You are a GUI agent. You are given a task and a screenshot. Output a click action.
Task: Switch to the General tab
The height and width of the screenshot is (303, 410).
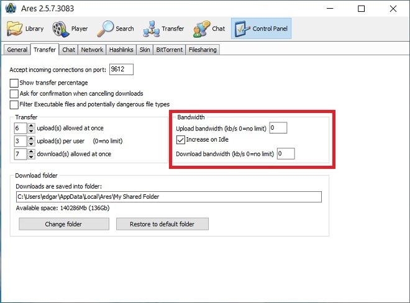[17, 50]
